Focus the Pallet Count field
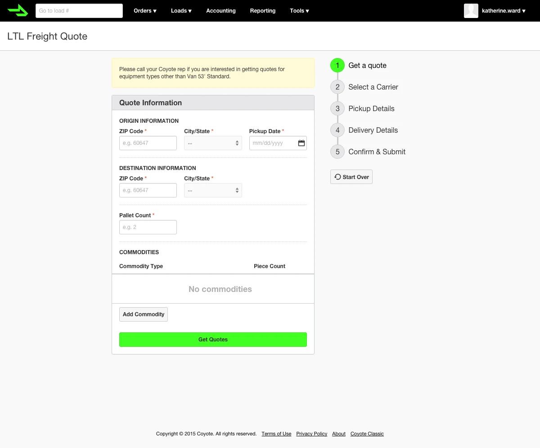The width and height of the screenshot is (540, 448). coord(148,227)
